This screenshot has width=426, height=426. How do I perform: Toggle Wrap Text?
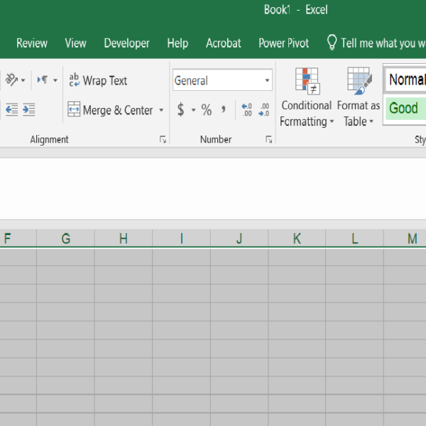coord(98,80)
